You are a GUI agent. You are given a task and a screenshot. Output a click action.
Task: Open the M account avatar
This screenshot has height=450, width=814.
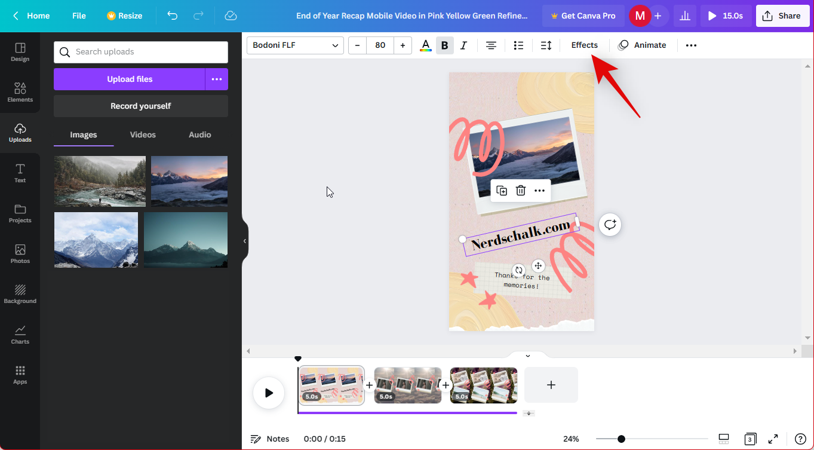point(640,16)
